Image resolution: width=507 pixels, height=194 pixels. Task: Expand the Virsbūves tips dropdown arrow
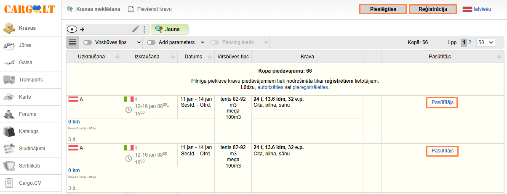(139, 42)
